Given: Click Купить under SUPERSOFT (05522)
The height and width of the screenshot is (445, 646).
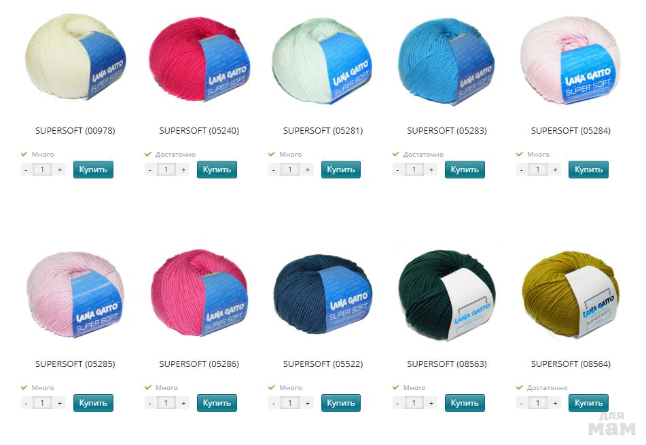Looking at the screenshot, I should [x=341, y=403].
